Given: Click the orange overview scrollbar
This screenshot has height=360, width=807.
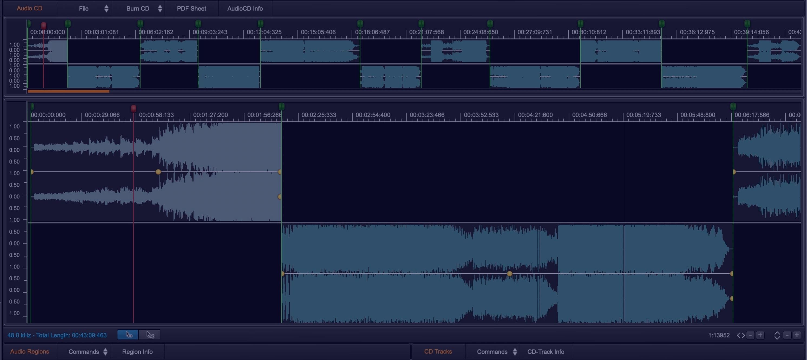Looking at the screenshot, I should click(x=68, y=91).
